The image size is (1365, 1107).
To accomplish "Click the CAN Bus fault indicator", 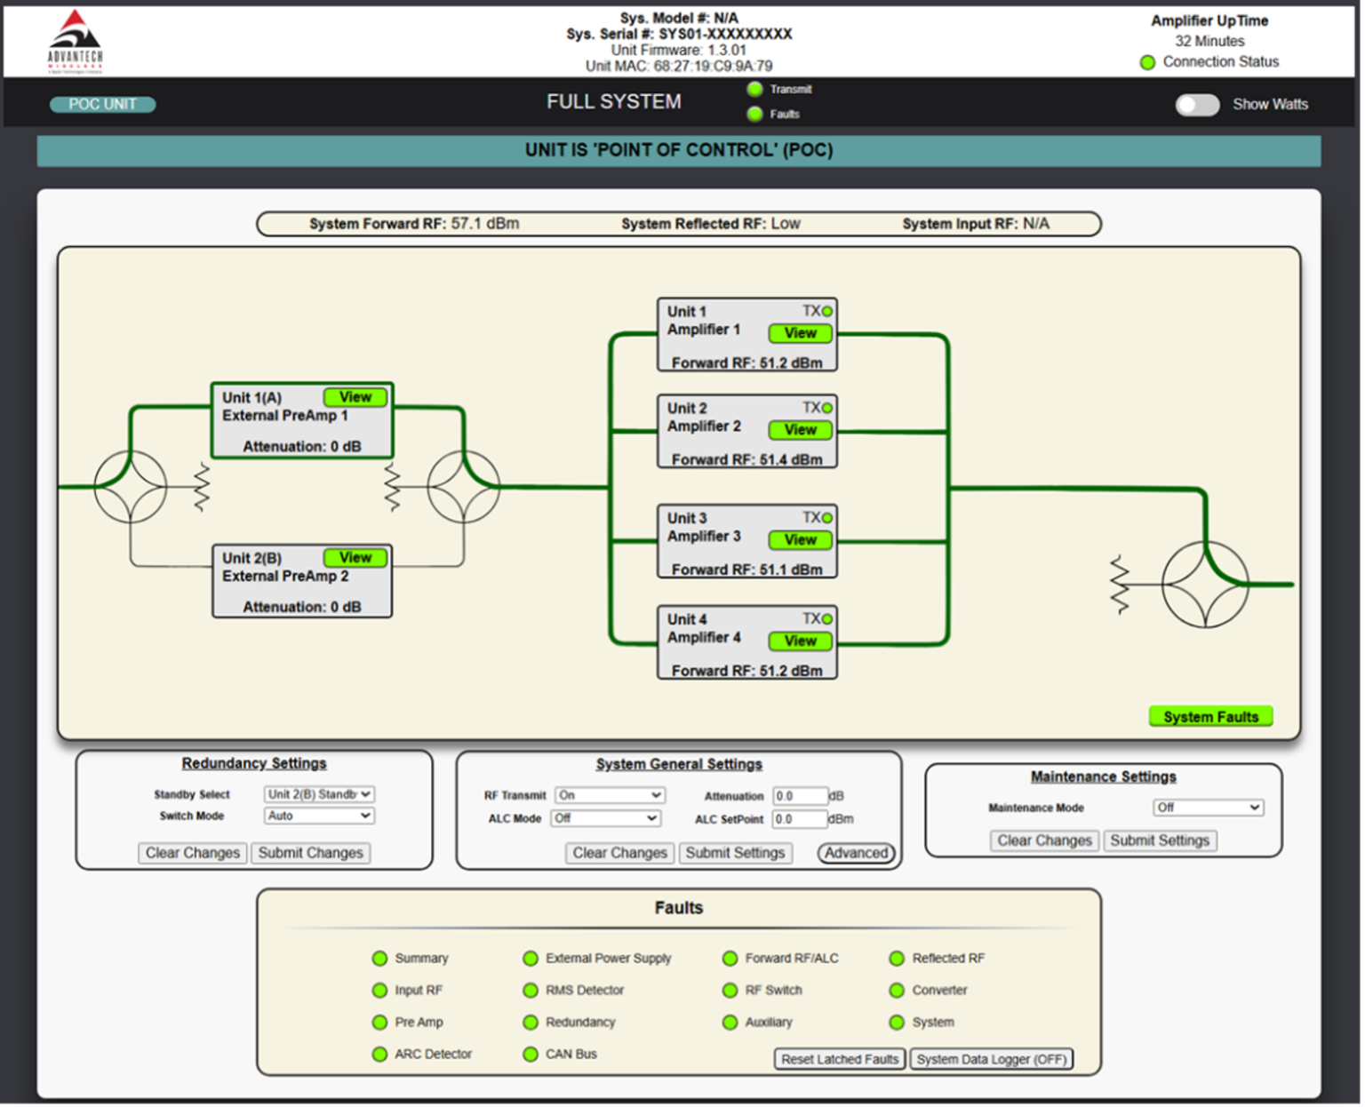I will tap(531, 1054).
